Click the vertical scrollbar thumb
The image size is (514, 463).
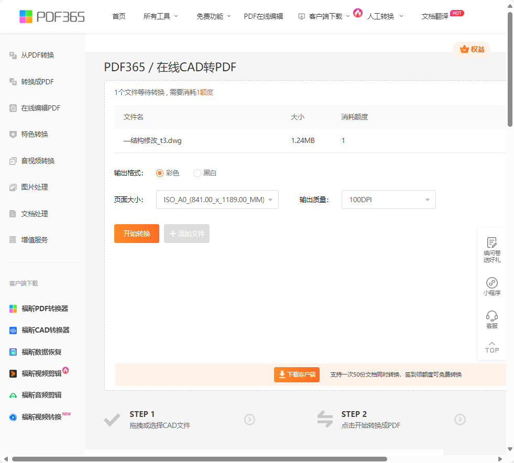click(510, 69)
